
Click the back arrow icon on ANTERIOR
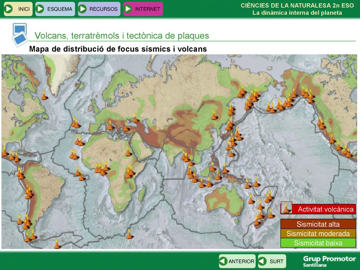[x=223, y=261]
